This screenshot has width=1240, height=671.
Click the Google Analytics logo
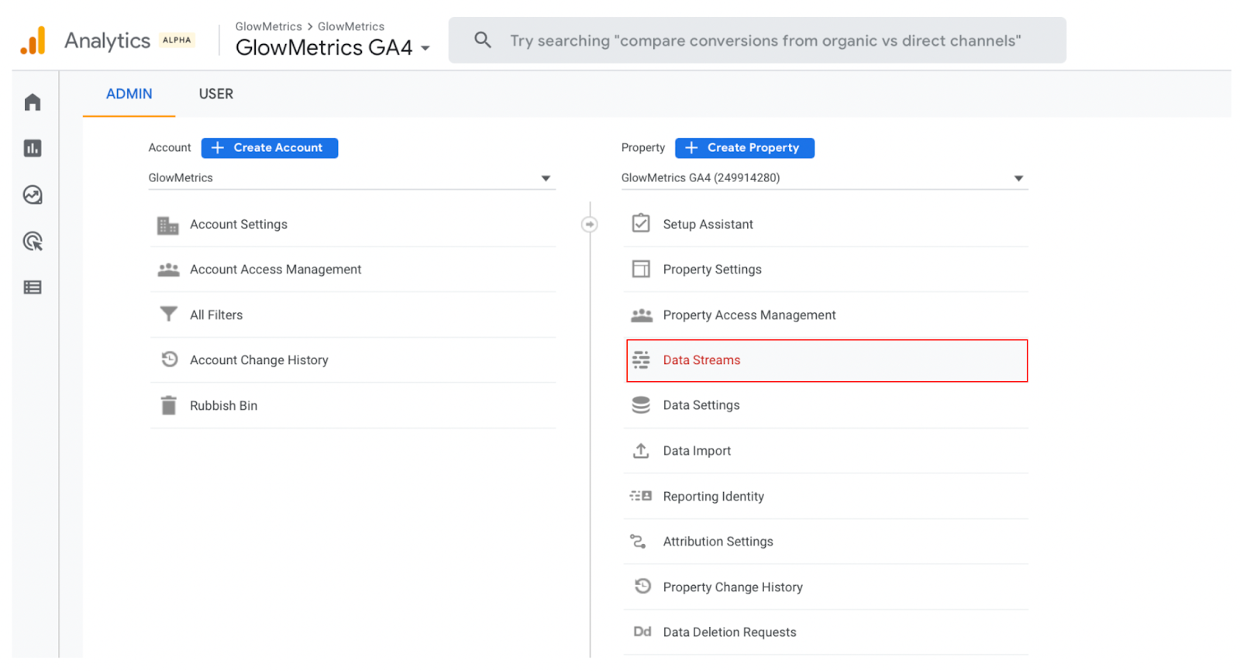click(33, 40)
